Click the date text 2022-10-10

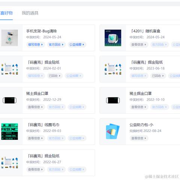[x=156, y=100]
